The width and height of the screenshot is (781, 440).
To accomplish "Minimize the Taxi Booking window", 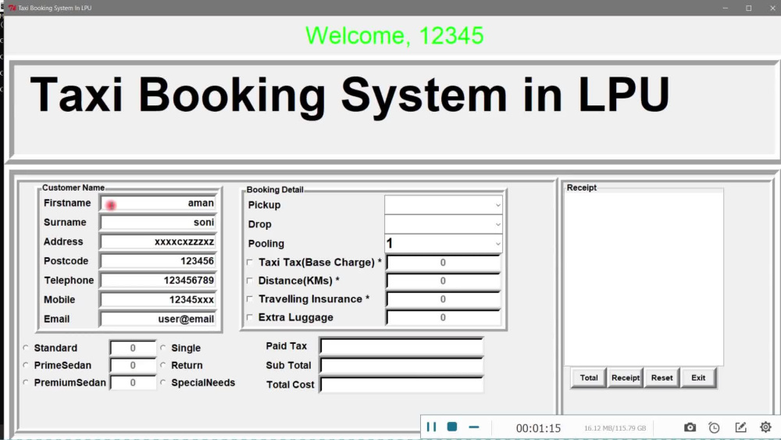I will [726, 8].
